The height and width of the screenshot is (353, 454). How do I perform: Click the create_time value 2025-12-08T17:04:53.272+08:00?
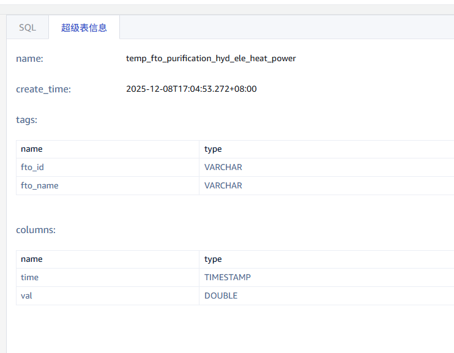tap(191, 89)
